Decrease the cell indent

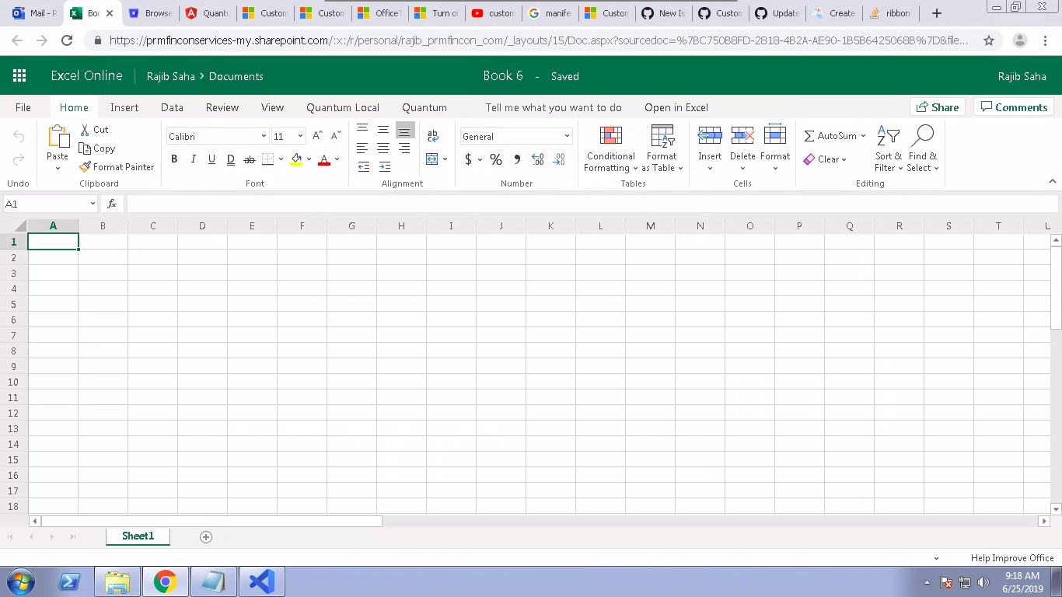click(x=363, y=166)
